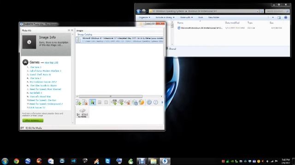
Task: Click the taskbar clock
Action: pos(285,161)
